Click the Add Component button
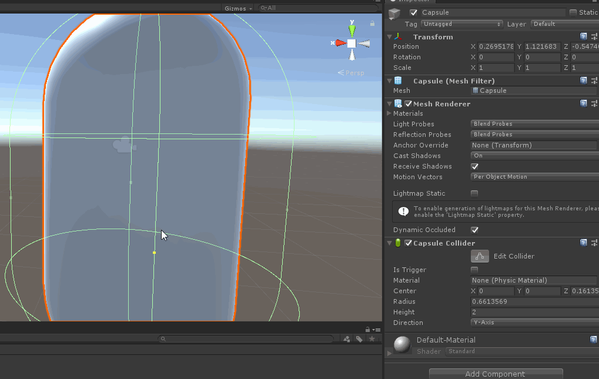 (496, 374)
